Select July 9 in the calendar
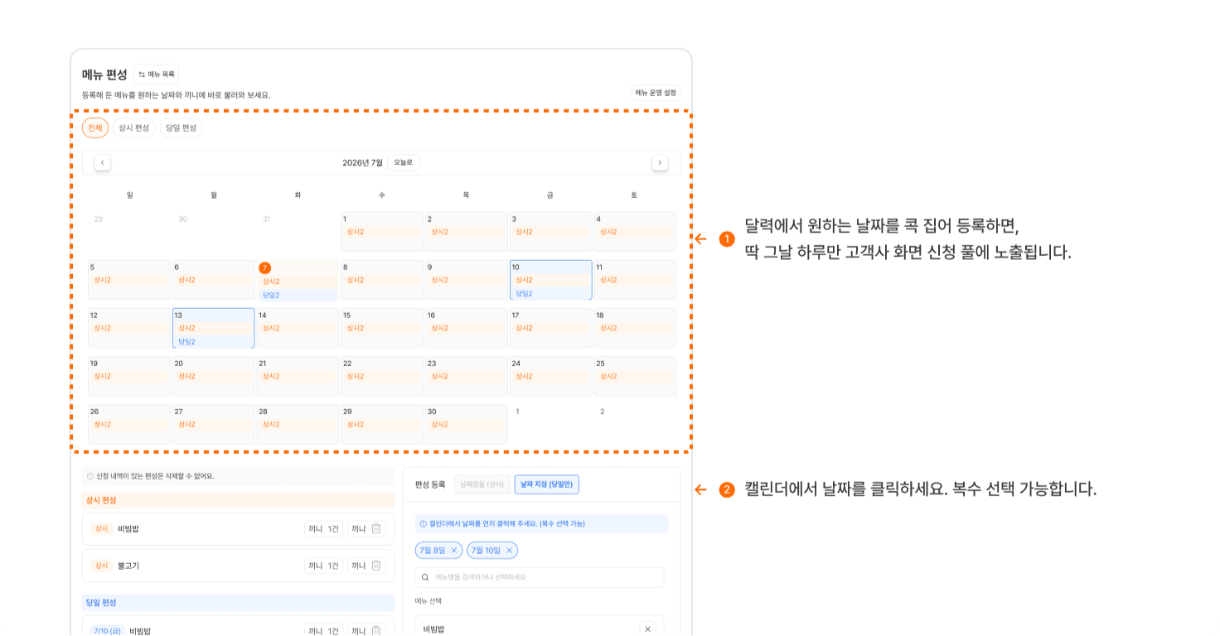The width and height of the screenshot is (1220, 636). coord(467,280)
